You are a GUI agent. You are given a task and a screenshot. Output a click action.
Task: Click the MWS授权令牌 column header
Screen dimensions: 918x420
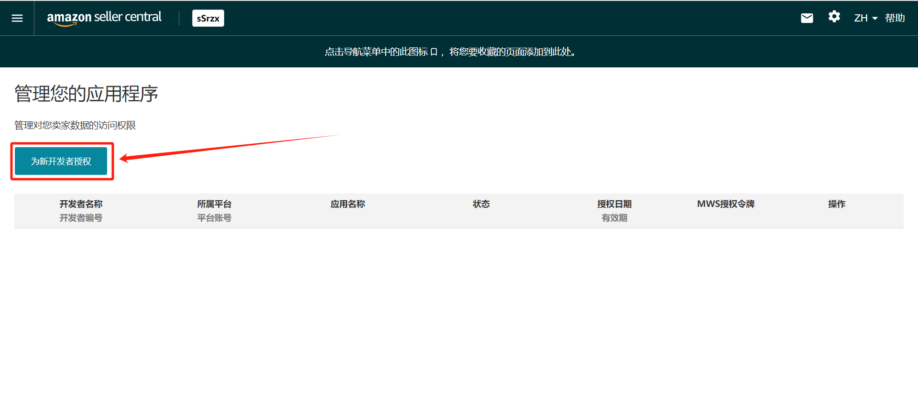pos(725,204)
